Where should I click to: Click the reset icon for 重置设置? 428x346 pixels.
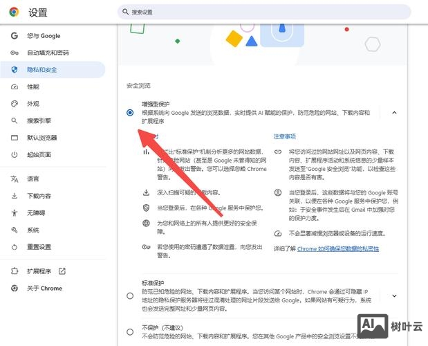coord(15,247)
